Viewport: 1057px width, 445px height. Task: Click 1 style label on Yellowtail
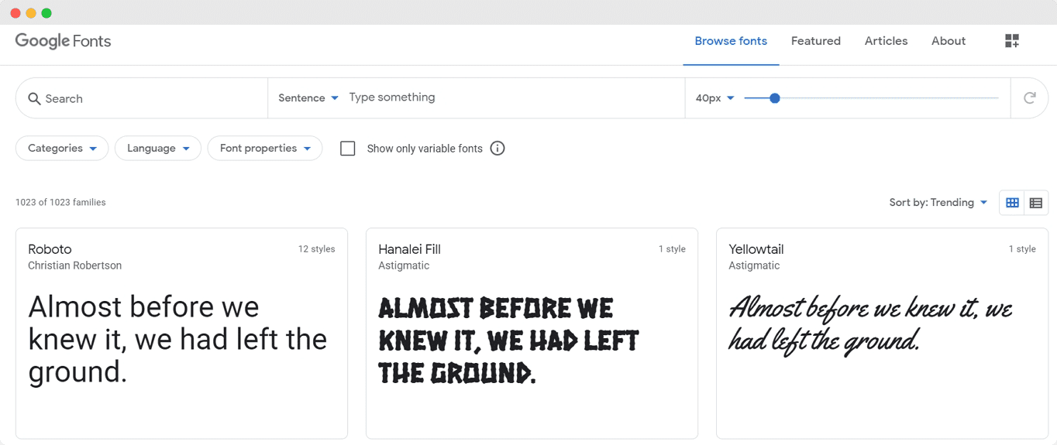click(x=1022, y=249)
